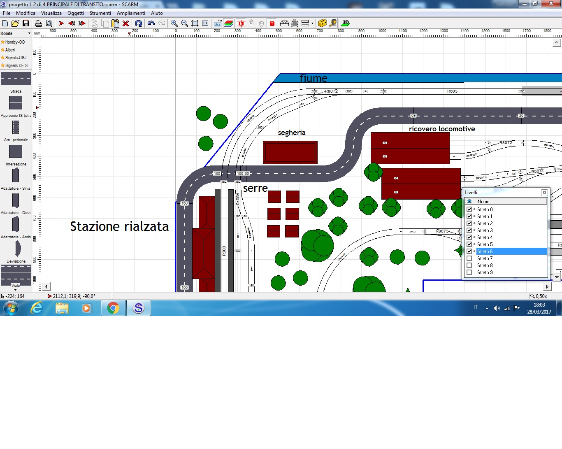
Task: Launch Google Chrome from the taskbar
Action: coord(113,308)
